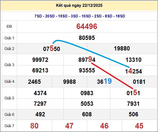Select the Giải 2 number 07550
The height and width of the screenshot is (132, 158).
click(x=51, y=48)
